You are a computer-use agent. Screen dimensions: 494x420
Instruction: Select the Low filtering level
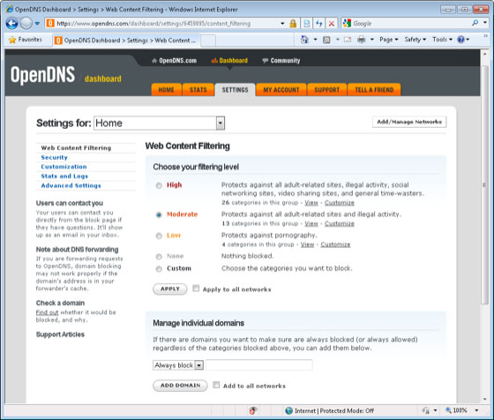(159, 236)
